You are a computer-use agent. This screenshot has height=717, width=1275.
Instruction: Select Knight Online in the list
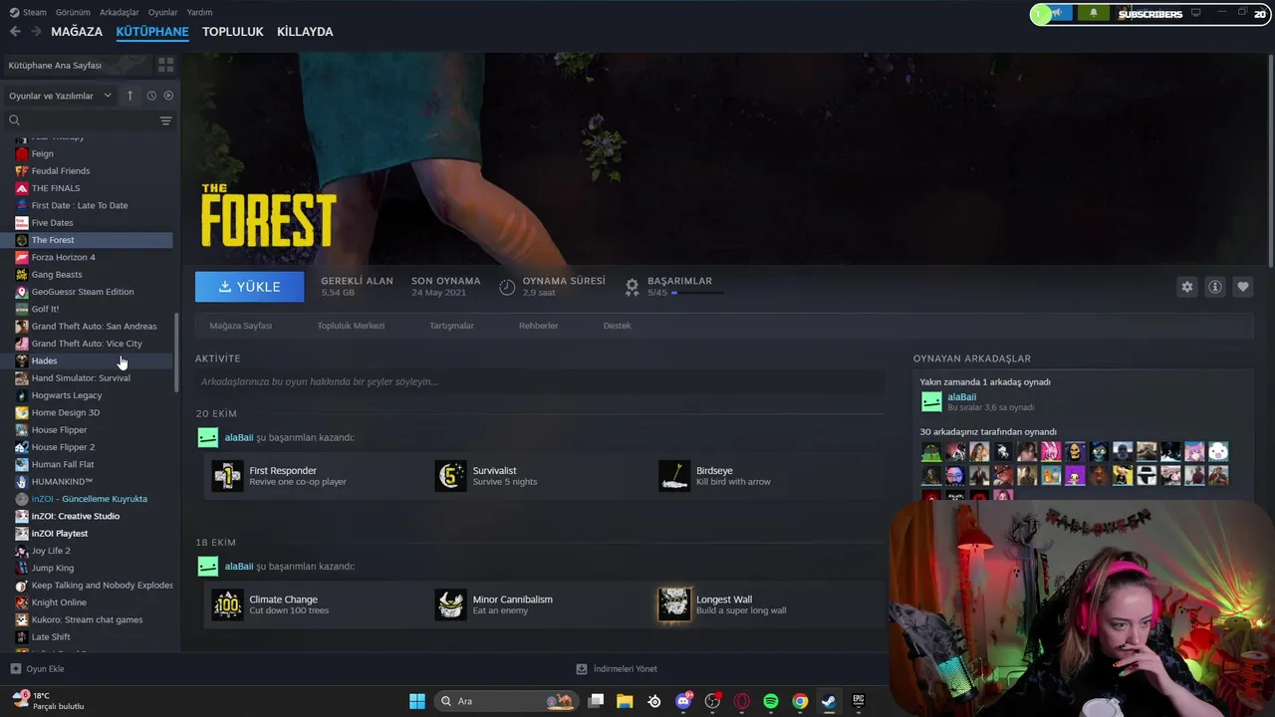94,602
